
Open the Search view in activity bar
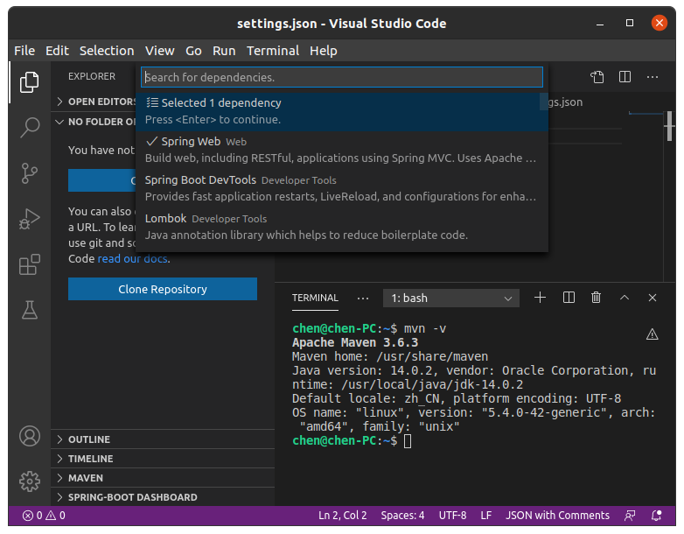click(29, 128)
